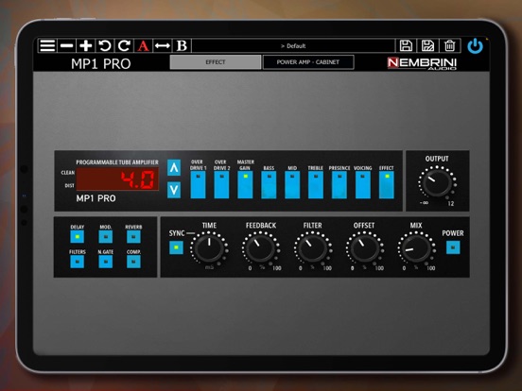Image resolution: width=522 pixels, height=391 pixels.
Task: Toggle the FILTERS effect button
Action: tap(78, 262)
